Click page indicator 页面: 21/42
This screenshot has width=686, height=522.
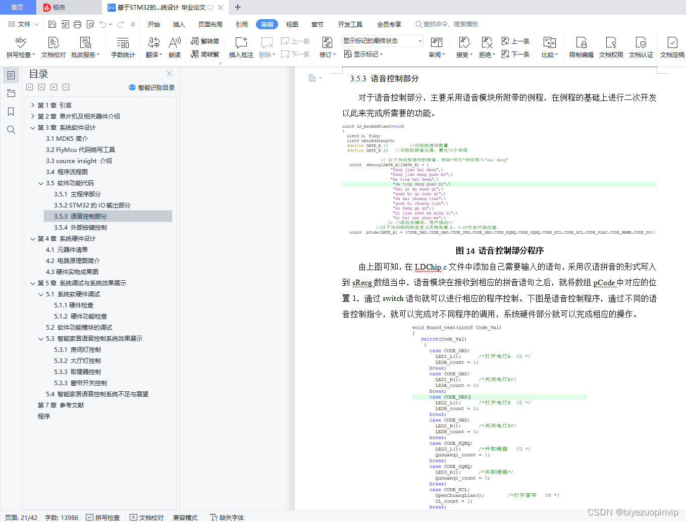(x=21, y=517)
